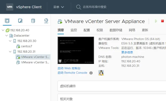This screenshot has height=101, width=166.
Task: Click the VM icon beside the page title
Action: click(x=60, y=22)
